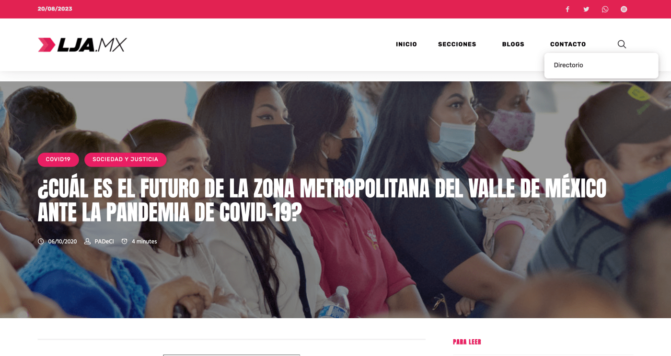The image size is (671, 356).
Task: Click the COVID19 category tag
Action: [x=58, y=159]
